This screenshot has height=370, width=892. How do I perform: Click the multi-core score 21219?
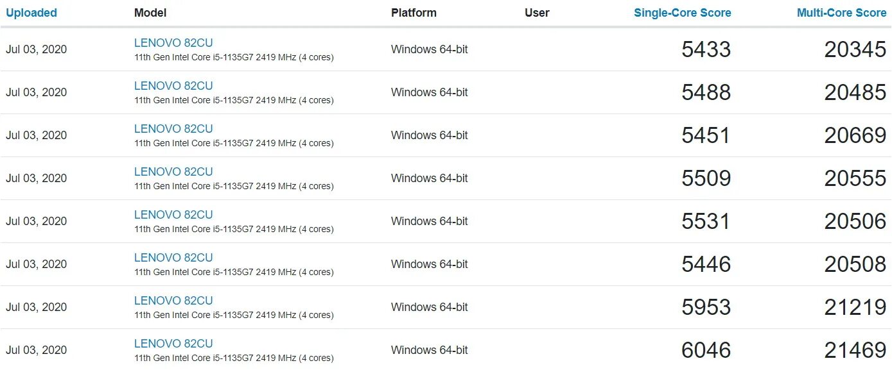pos(855,307)
